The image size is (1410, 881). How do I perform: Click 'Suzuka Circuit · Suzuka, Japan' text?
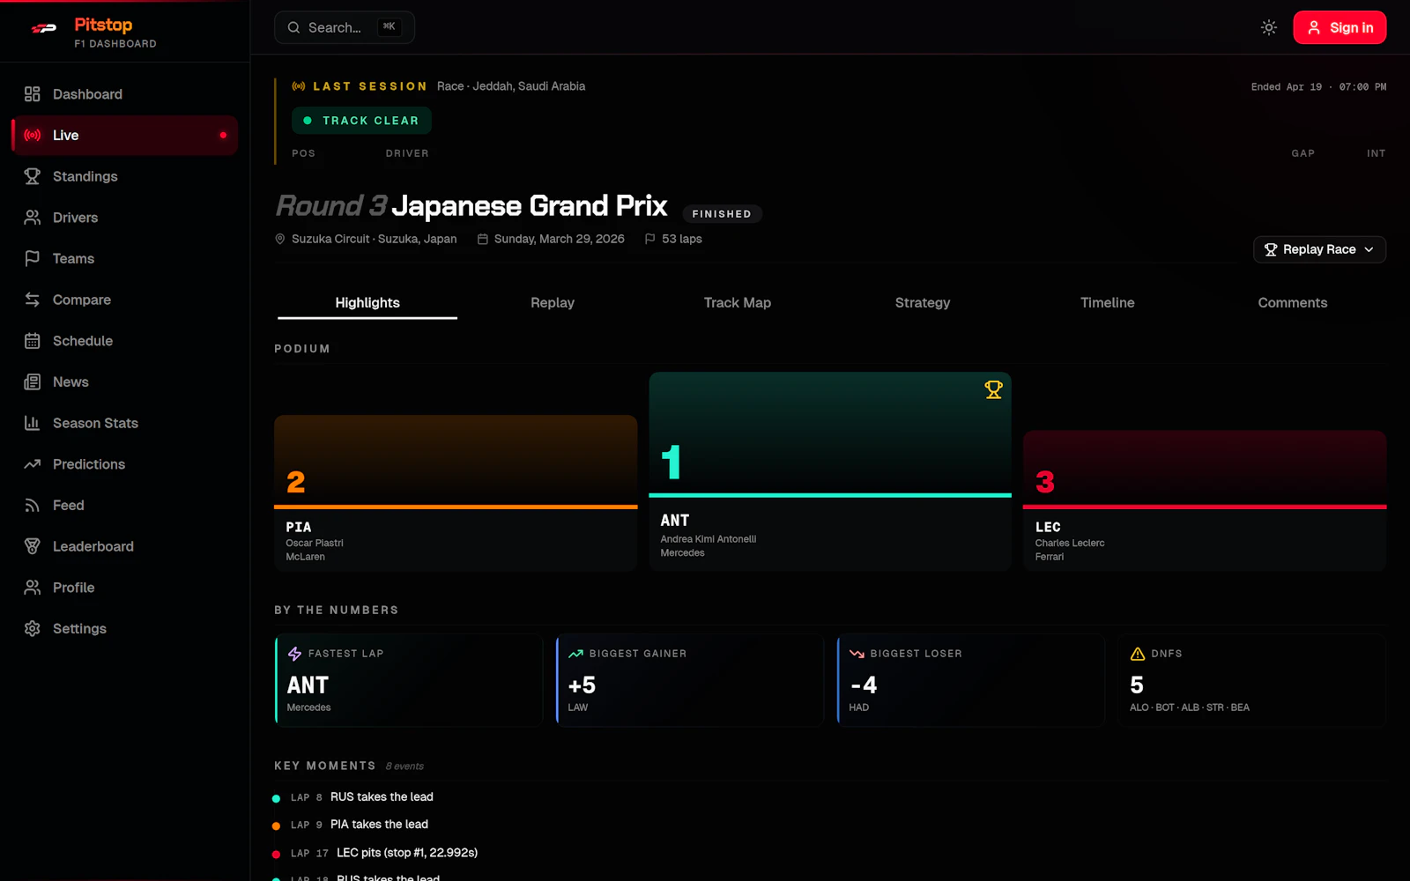pos(375,239)
